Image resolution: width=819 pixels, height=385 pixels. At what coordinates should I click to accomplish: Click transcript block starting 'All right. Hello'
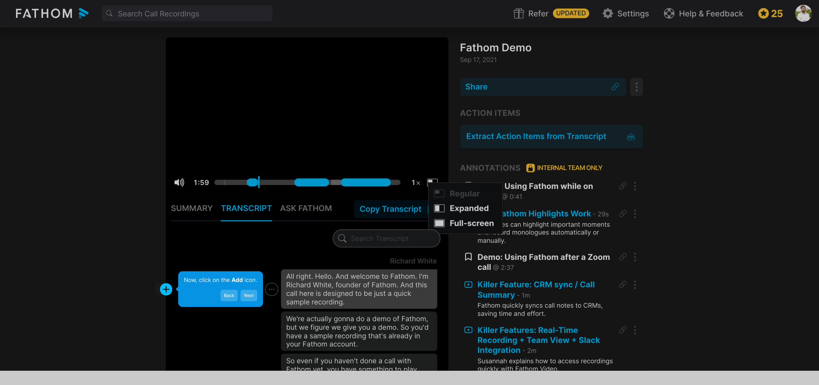[x=359, y=289]
